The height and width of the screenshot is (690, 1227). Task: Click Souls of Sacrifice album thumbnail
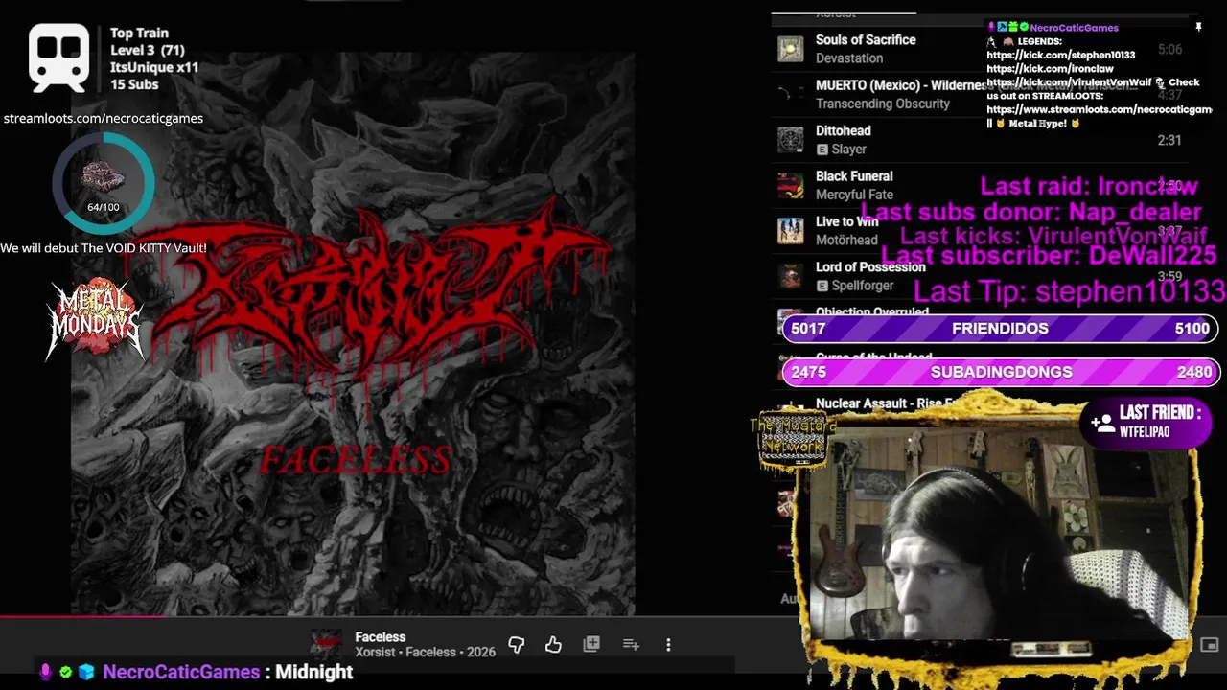790,49
